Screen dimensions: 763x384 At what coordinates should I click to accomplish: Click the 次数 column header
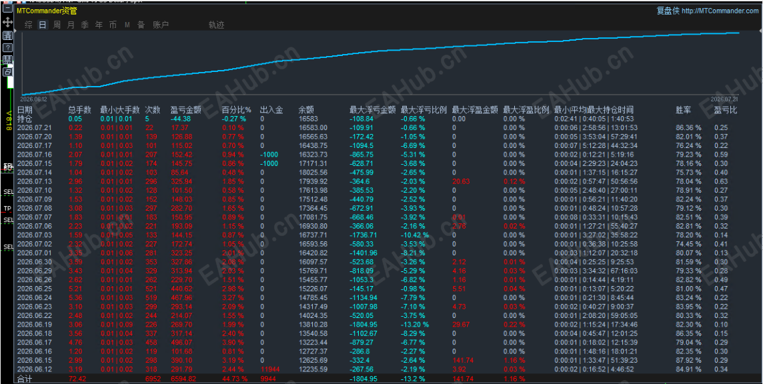point(152,110)
